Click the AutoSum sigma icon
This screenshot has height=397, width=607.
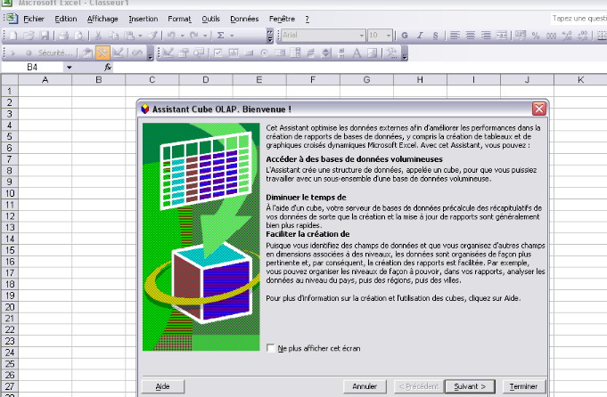click(221, 36)
